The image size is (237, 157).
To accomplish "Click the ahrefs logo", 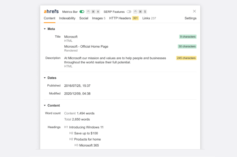I will pos(51,12).
